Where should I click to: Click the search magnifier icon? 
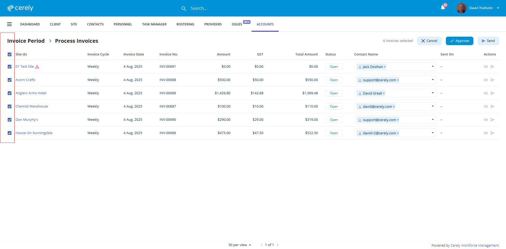tap(184, 9)
